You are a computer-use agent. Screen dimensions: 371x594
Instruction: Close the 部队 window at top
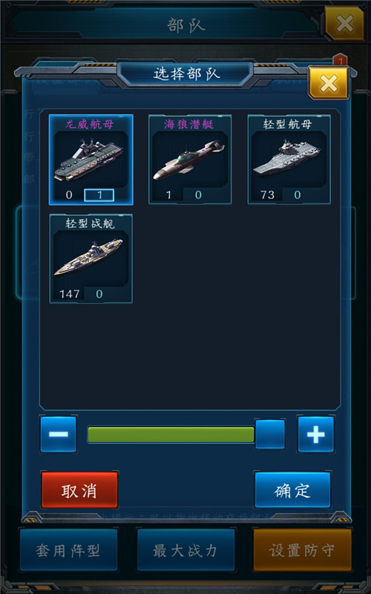coord(344,24)
